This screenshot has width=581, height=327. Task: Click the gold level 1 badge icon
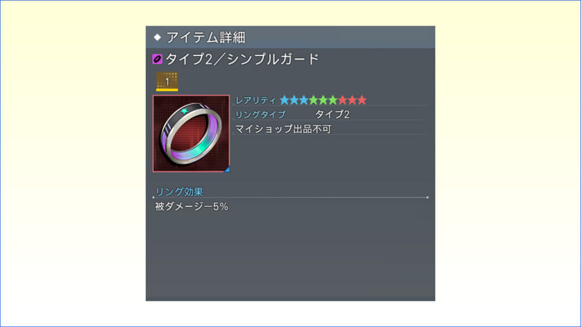coord(167,82)
